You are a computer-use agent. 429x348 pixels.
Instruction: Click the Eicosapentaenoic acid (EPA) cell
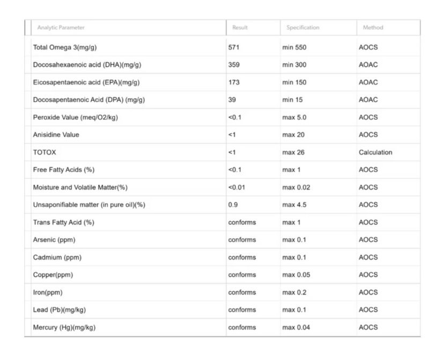pos(86,82)
